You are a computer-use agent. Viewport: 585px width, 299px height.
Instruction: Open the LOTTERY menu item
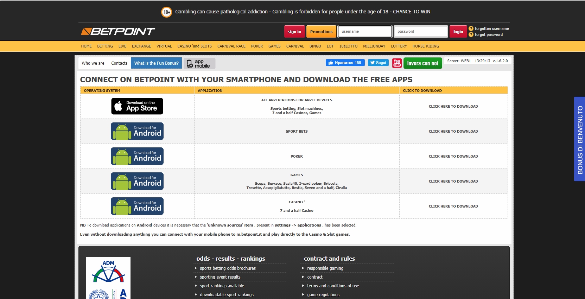pyautogui.click(x=399, y=46)
